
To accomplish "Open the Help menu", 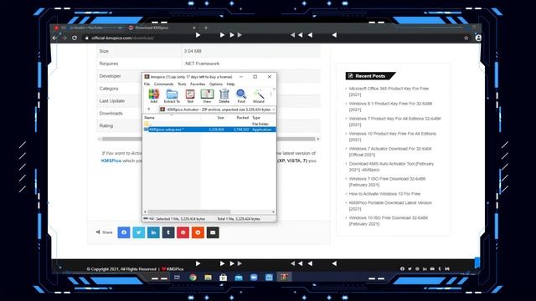I will tap(231, 84).
